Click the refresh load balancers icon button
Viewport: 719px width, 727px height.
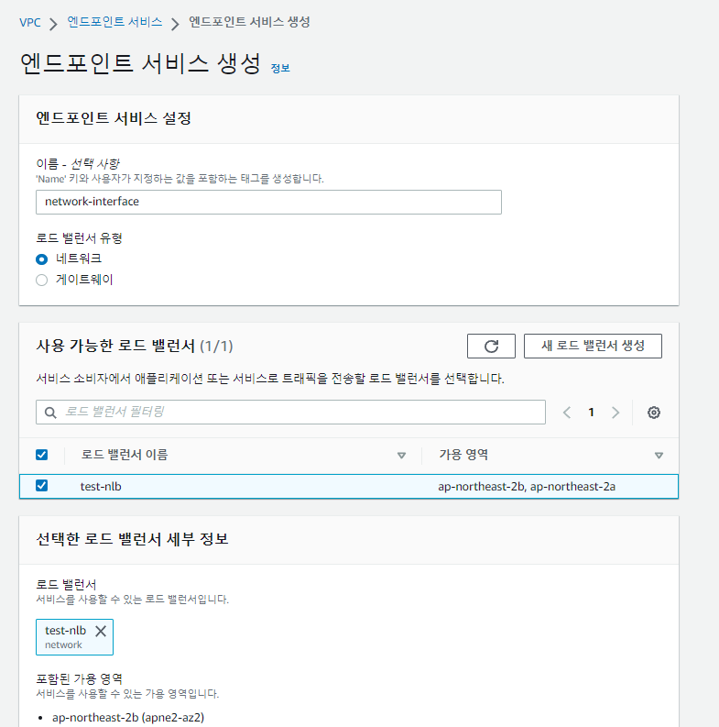491,346
